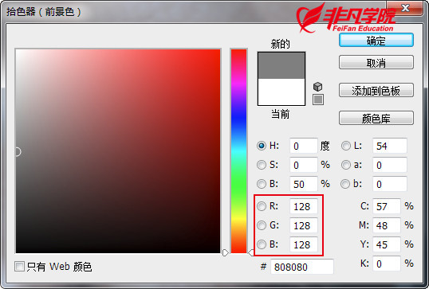Click the hue slider right arrow handle
The height and width of the screenshot is (289, 429).
pos(251,253)
